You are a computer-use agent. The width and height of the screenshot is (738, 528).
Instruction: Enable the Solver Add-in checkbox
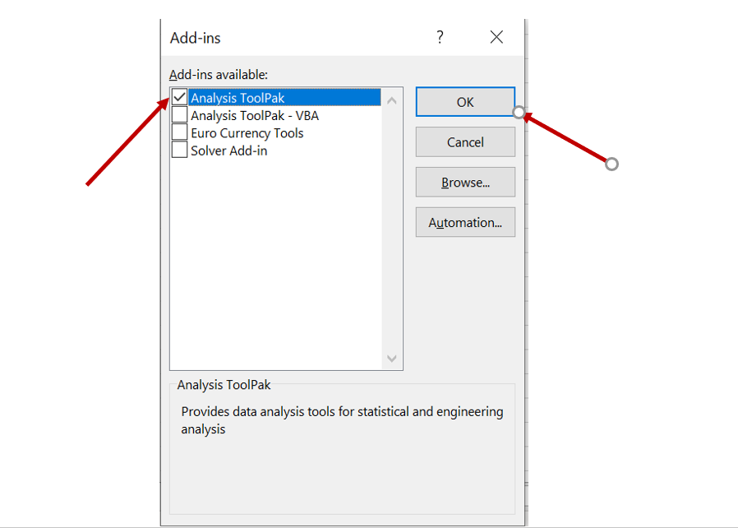(x=178, y=149)
